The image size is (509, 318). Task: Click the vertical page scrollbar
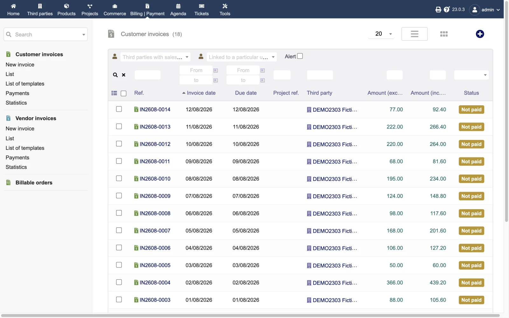506,111
